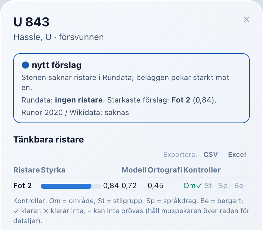The image size is (263, 230).
Task: Click the Be– bergart check indicator
Action: pos(241,186)
